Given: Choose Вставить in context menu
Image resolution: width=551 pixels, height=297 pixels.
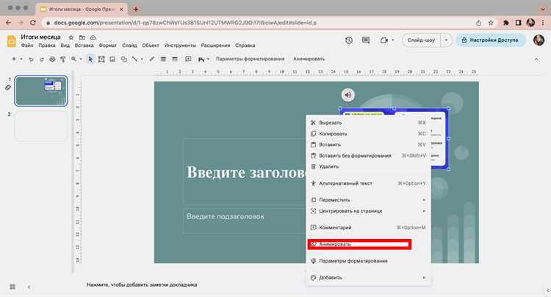Looking at the screenshot, I should 368,144.
